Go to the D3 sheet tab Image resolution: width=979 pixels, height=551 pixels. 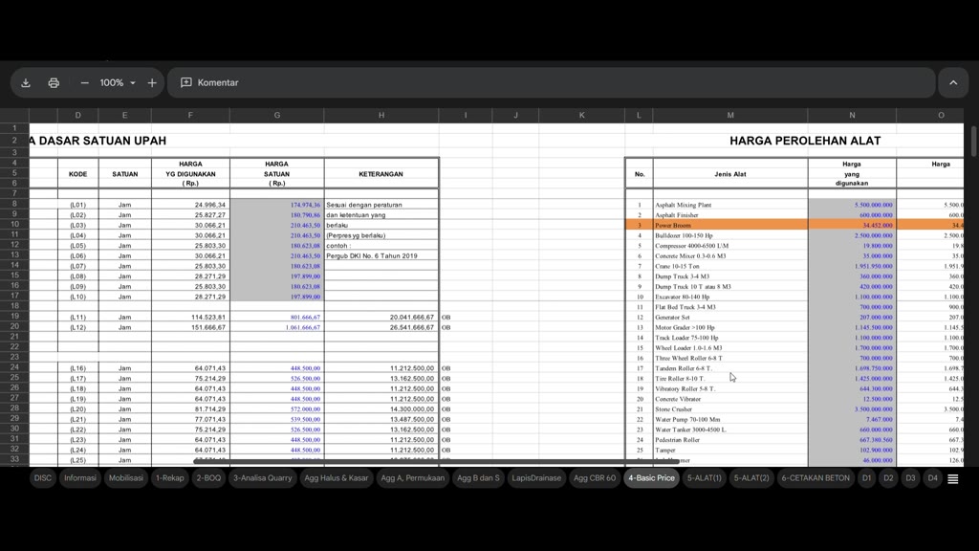click(x=910, y=478)
